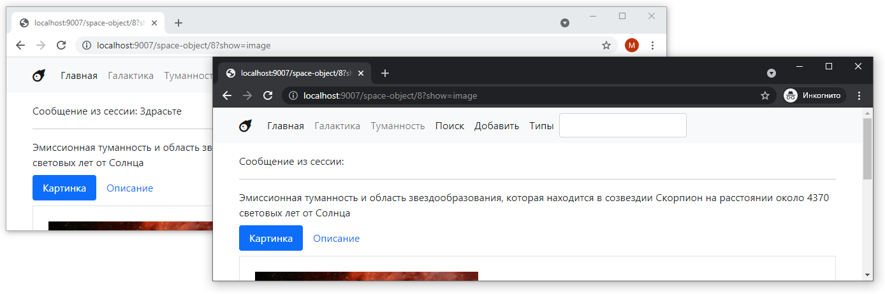This screenshot has height=294, width=885.
Task: Click the bookmark star in the light window
Action: click(x=606, y=45)
